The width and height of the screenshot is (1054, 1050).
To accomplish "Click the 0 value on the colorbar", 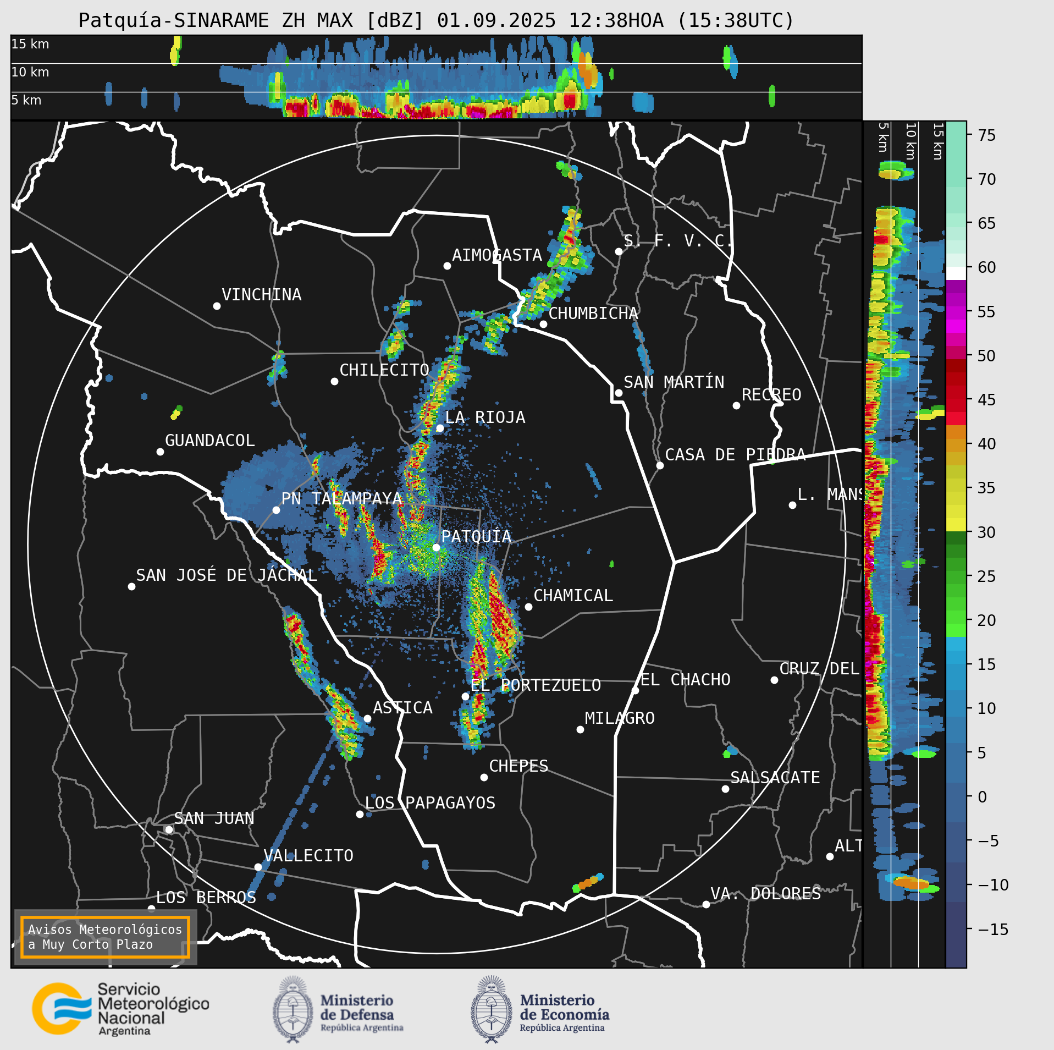I will 983,797.
